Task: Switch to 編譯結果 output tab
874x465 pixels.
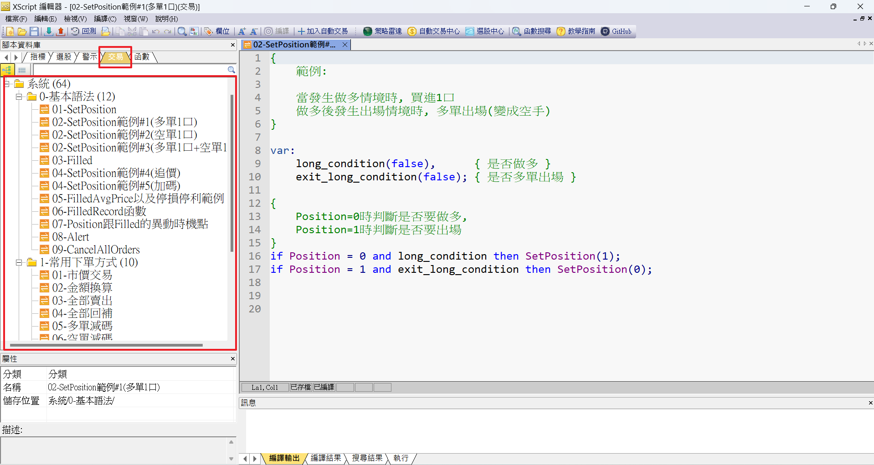Action: tap(325, 458)
